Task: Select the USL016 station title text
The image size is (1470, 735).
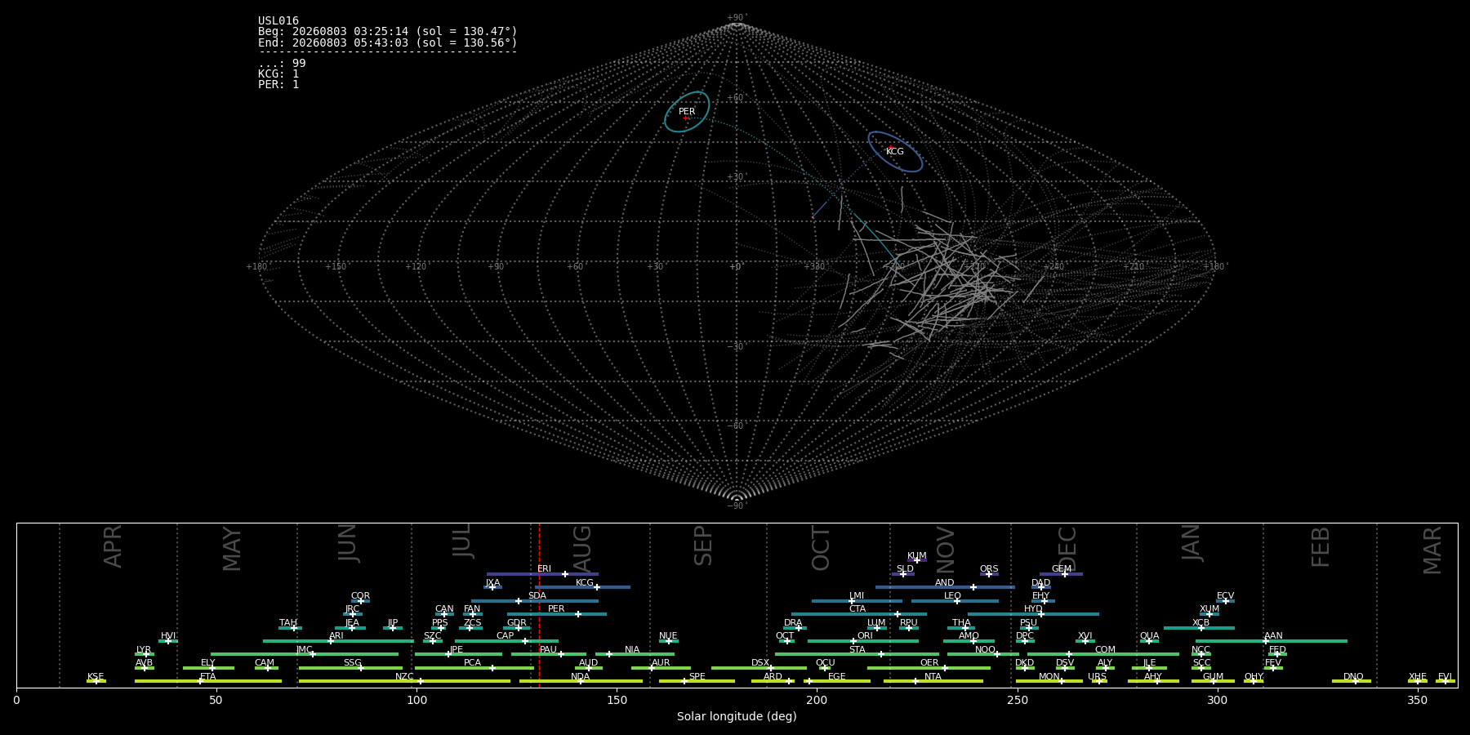Action: (278, 21)
